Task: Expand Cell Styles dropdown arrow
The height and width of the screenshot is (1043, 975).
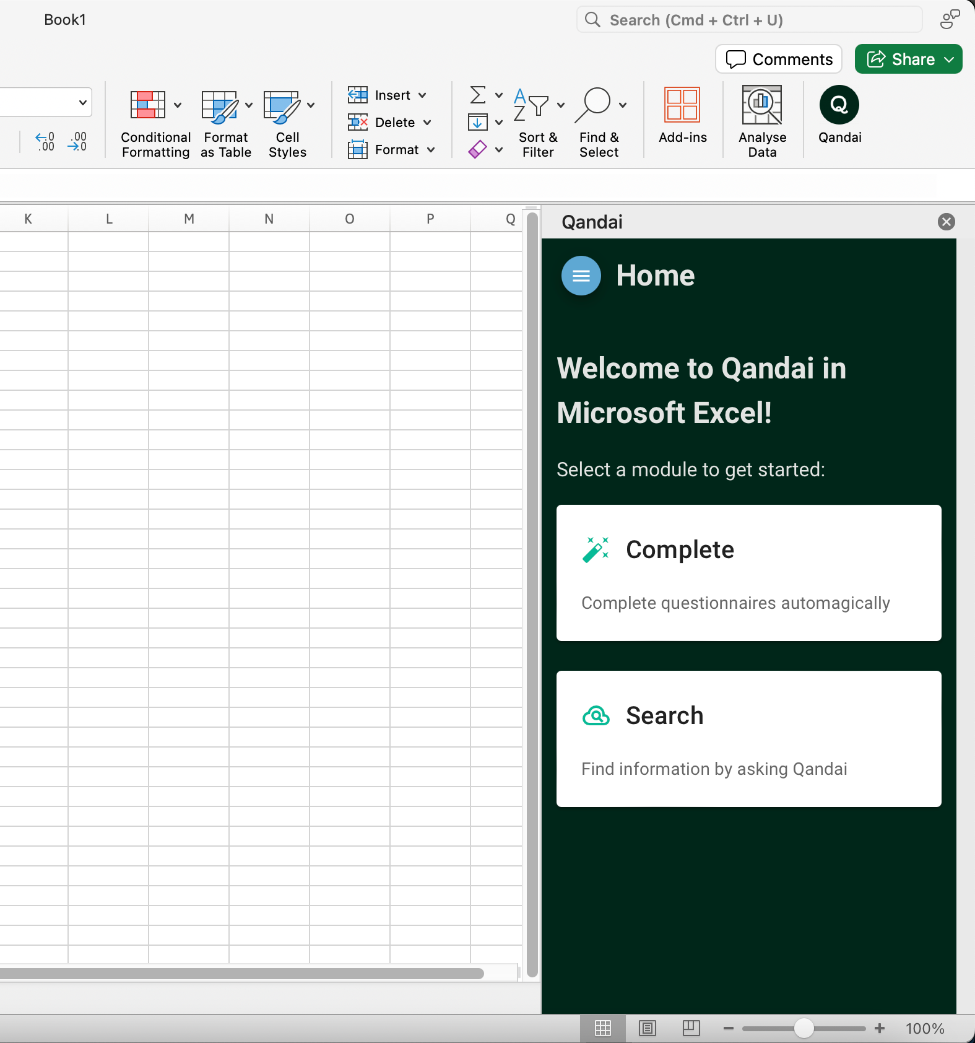Action: [x=311, y=105]
